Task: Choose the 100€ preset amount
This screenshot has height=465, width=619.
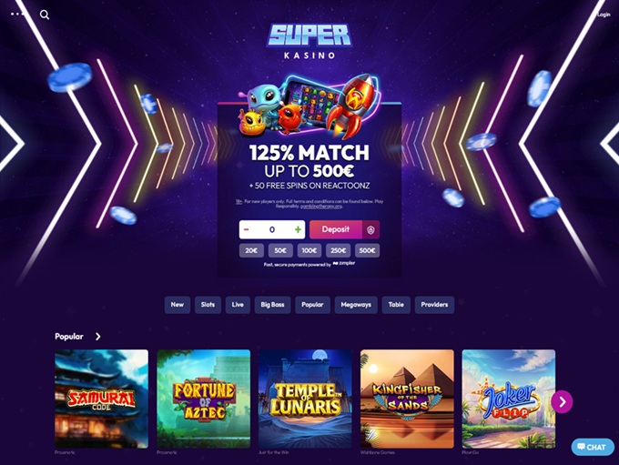Action: 309,250
